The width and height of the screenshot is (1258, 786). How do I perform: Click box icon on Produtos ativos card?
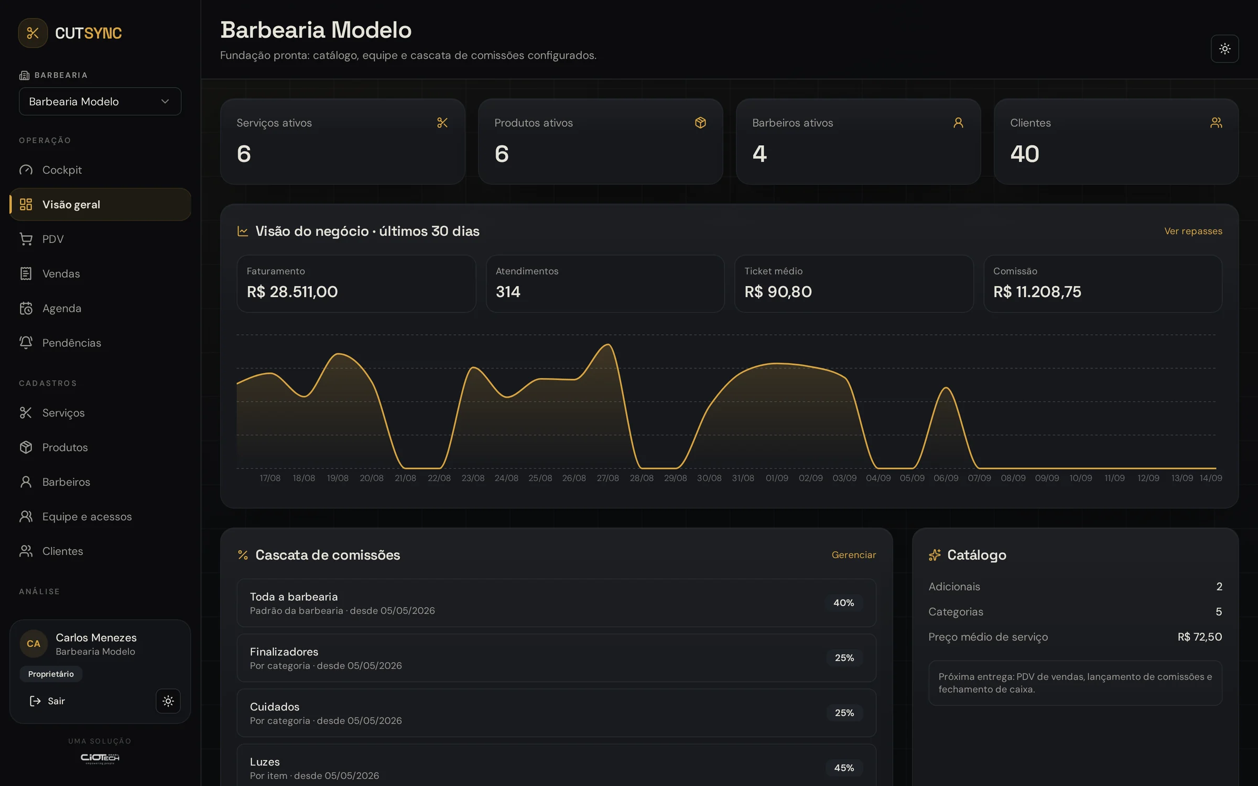[x=700, y=123]
